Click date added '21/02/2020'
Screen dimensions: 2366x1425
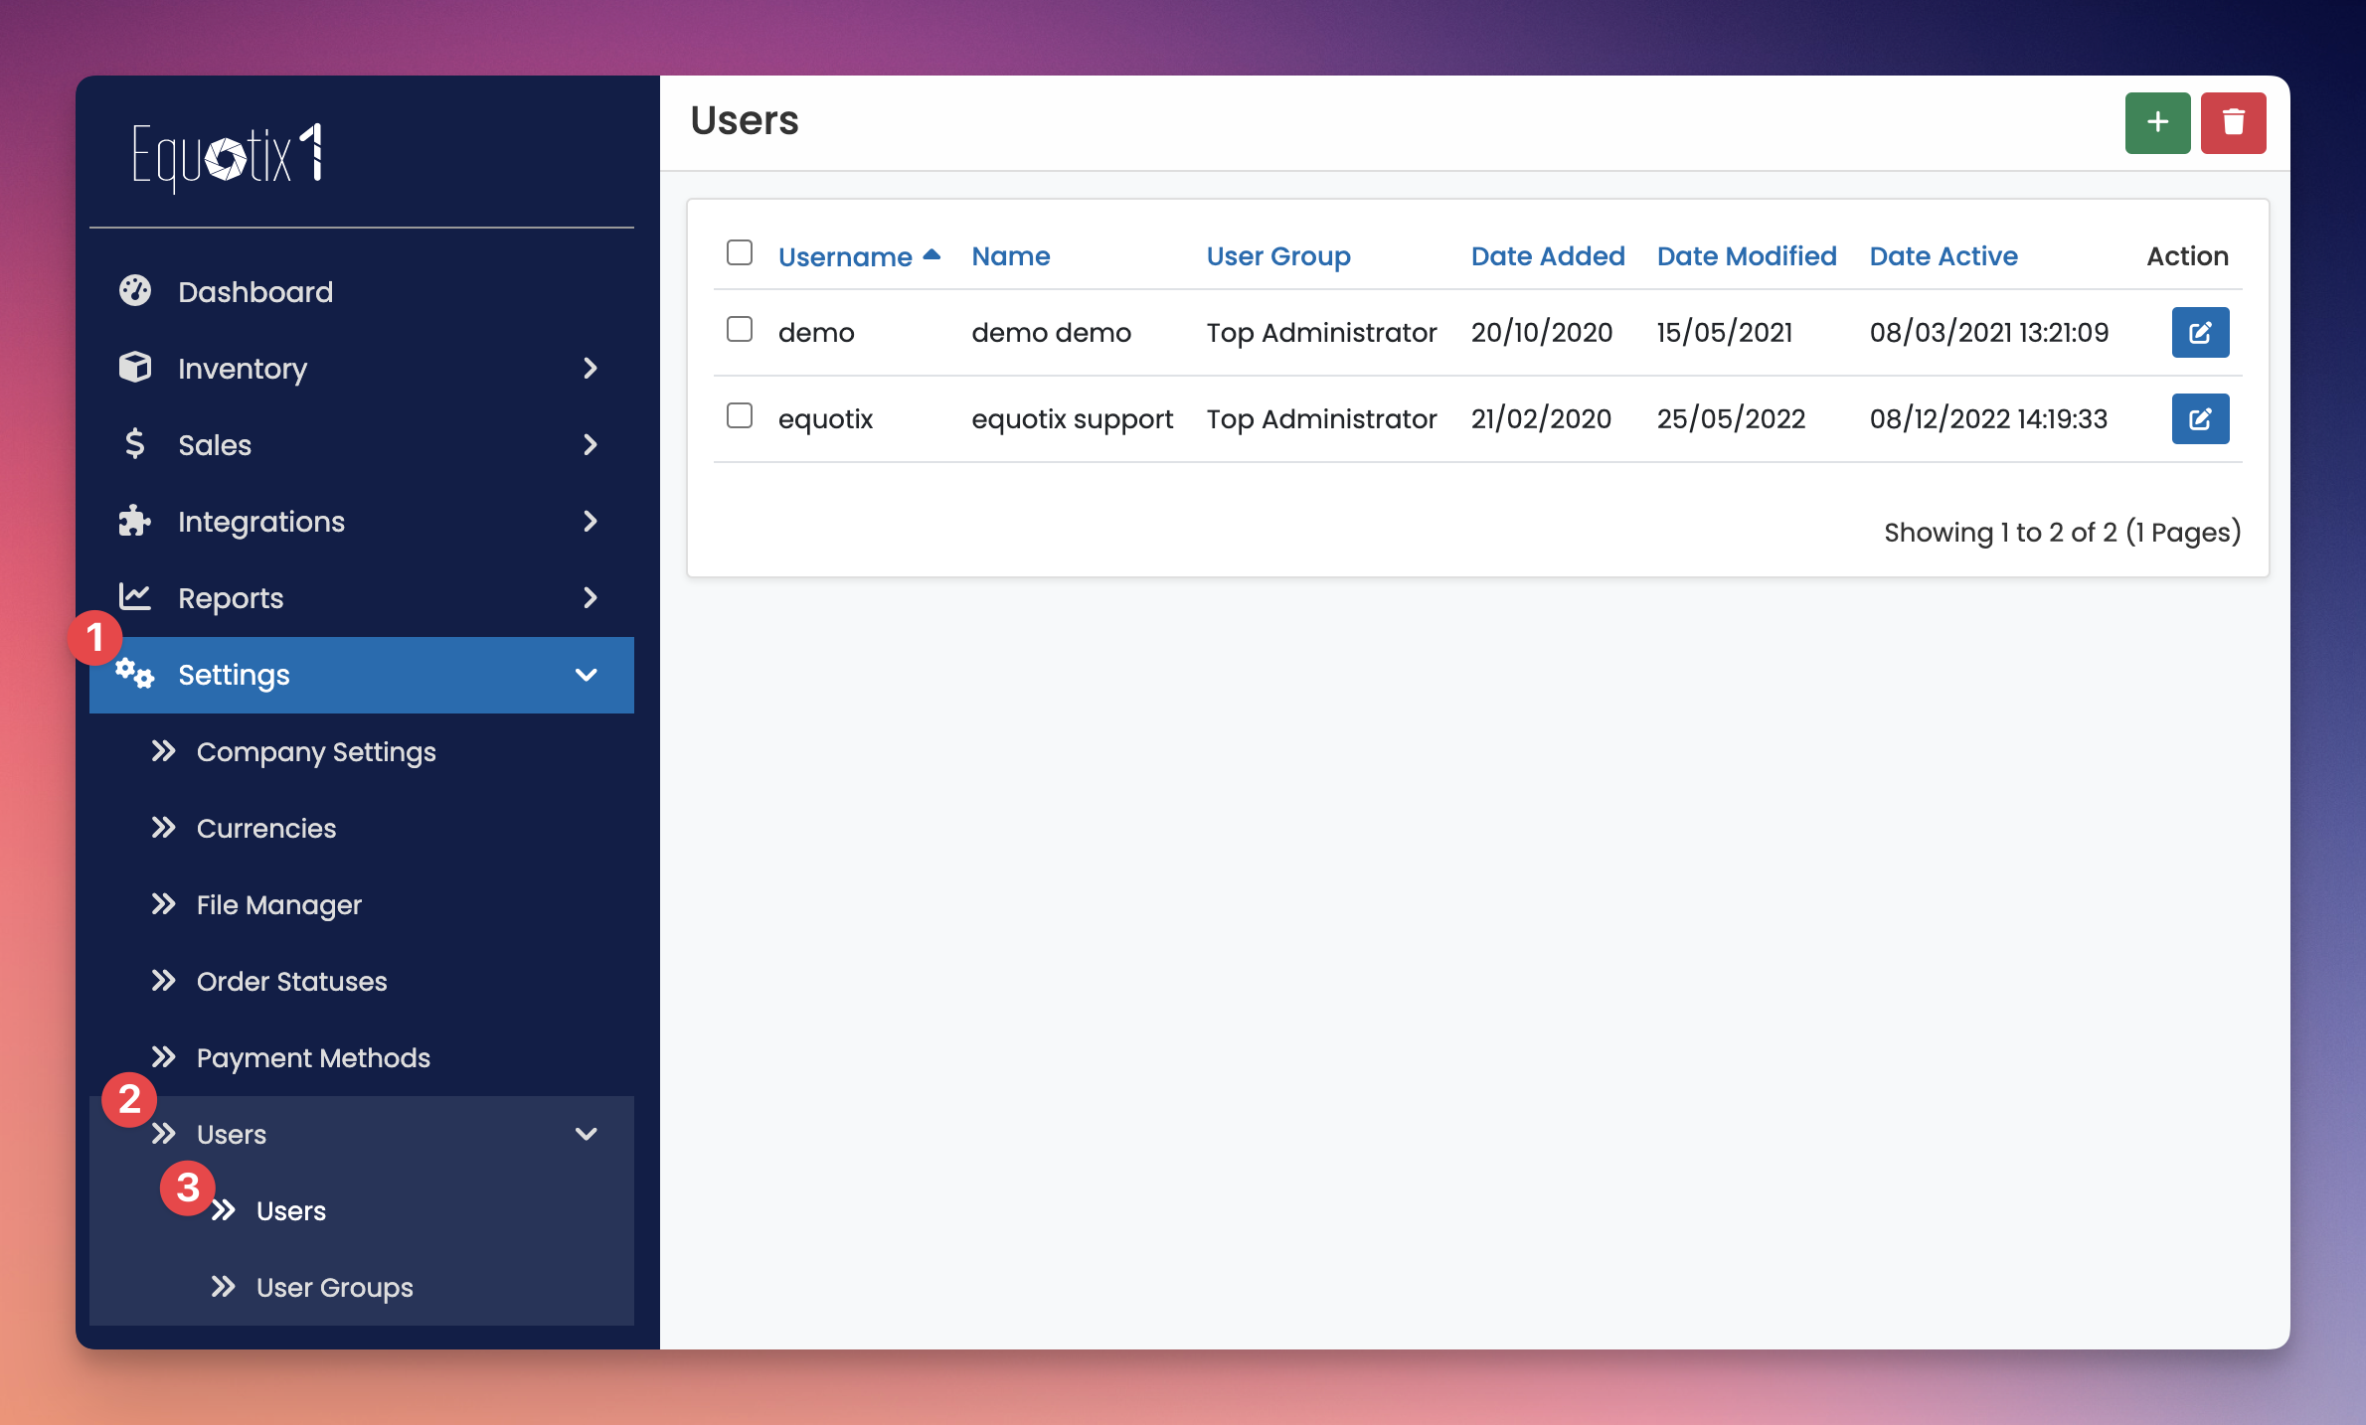tap(1541, 419)
